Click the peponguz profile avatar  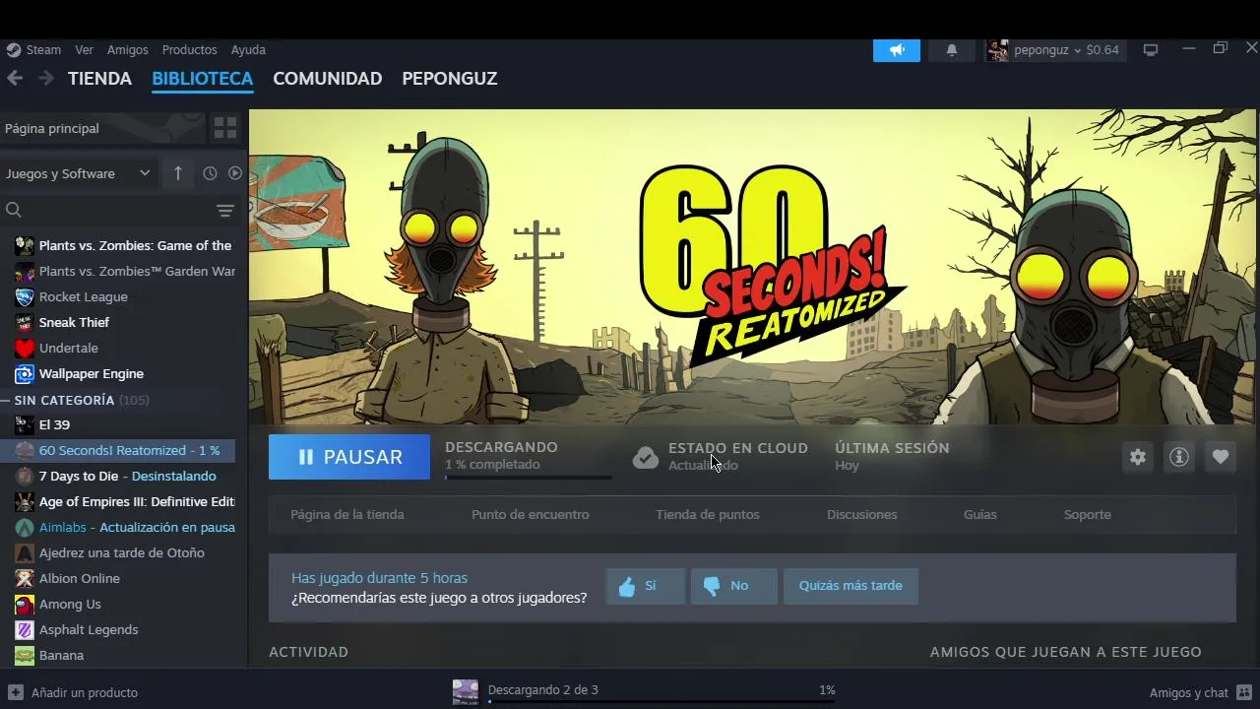pos(997,50)
